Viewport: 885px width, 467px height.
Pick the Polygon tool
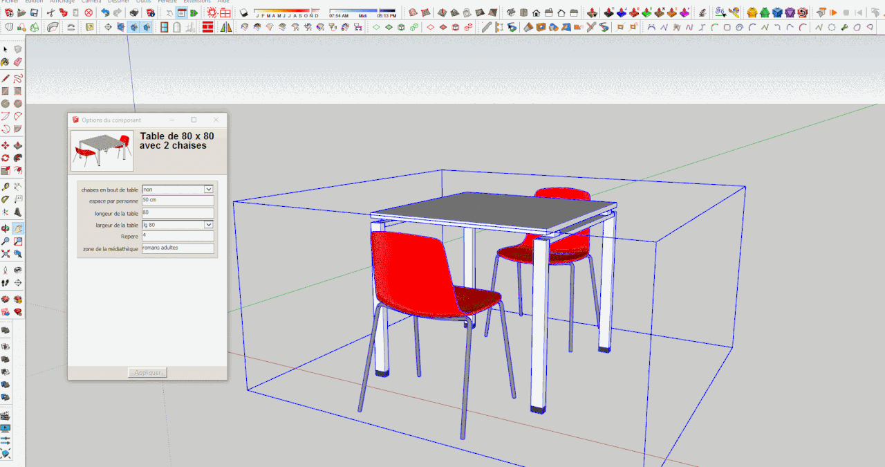[x=18, y=104]
